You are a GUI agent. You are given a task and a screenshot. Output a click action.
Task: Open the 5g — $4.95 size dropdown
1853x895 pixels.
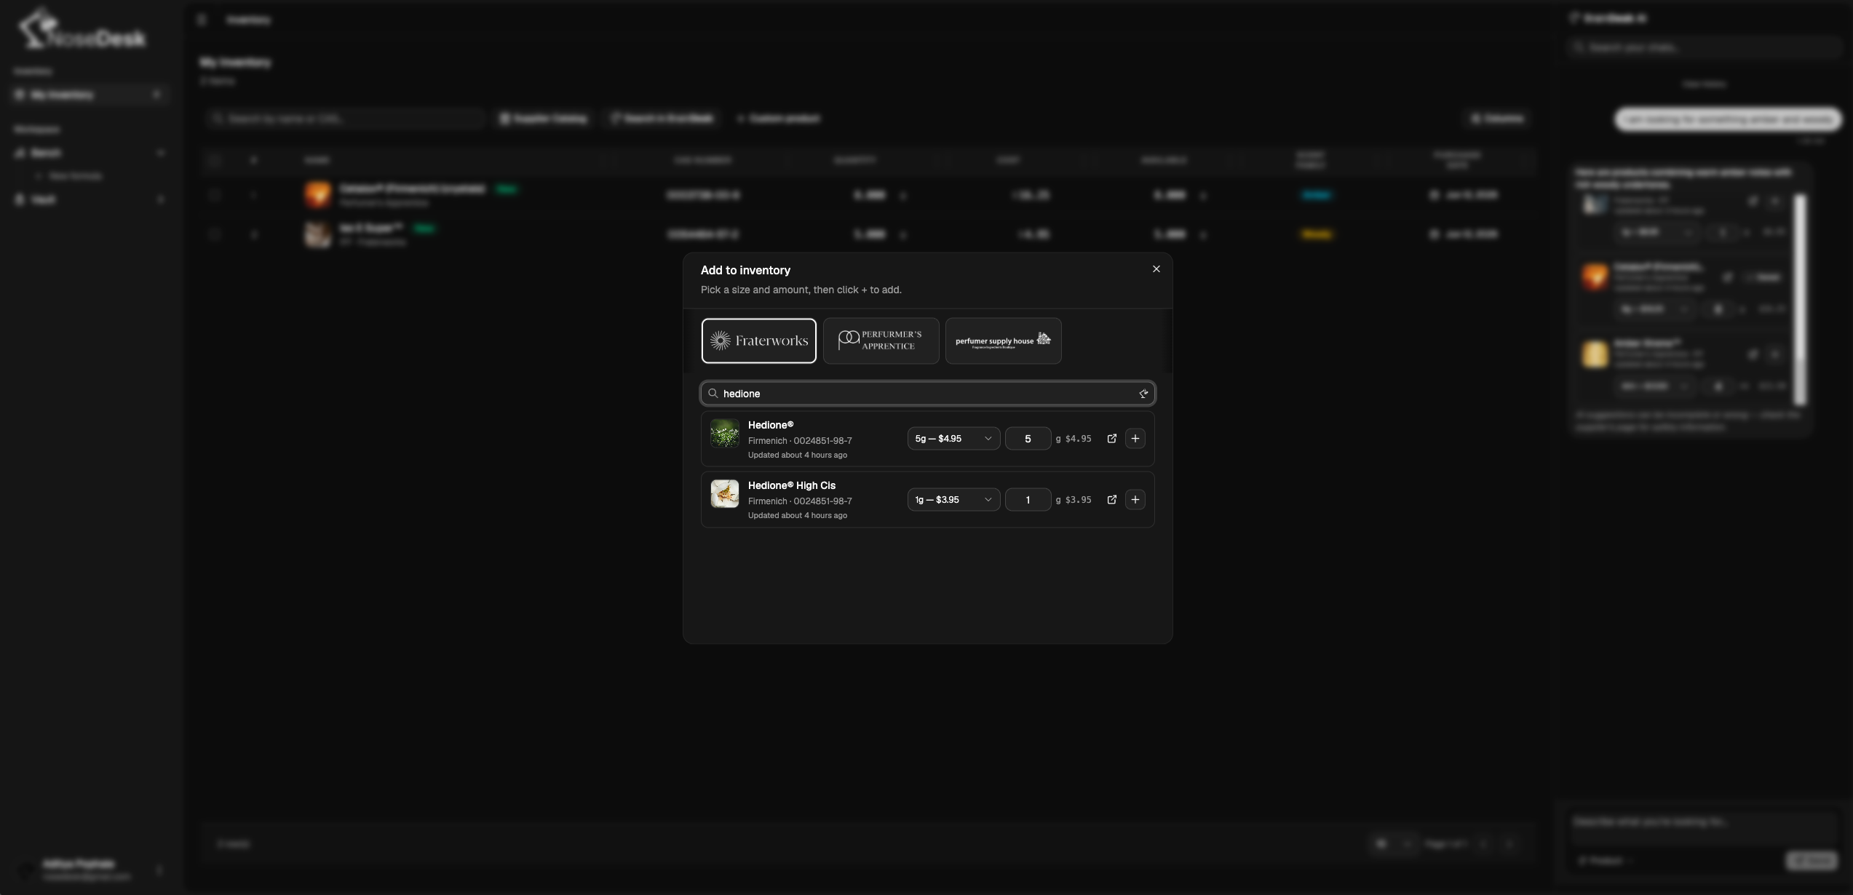click(x=953, y=439)
